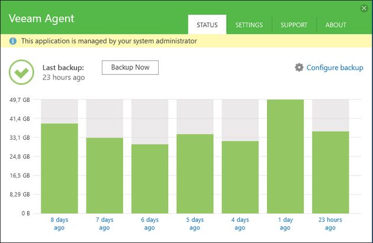Start a backup with Backup Now

tap(130, 68)
